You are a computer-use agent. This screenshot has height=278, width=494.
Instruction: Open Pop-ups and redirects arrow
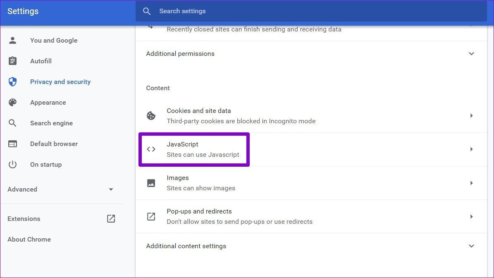click(x=471, y=216)
